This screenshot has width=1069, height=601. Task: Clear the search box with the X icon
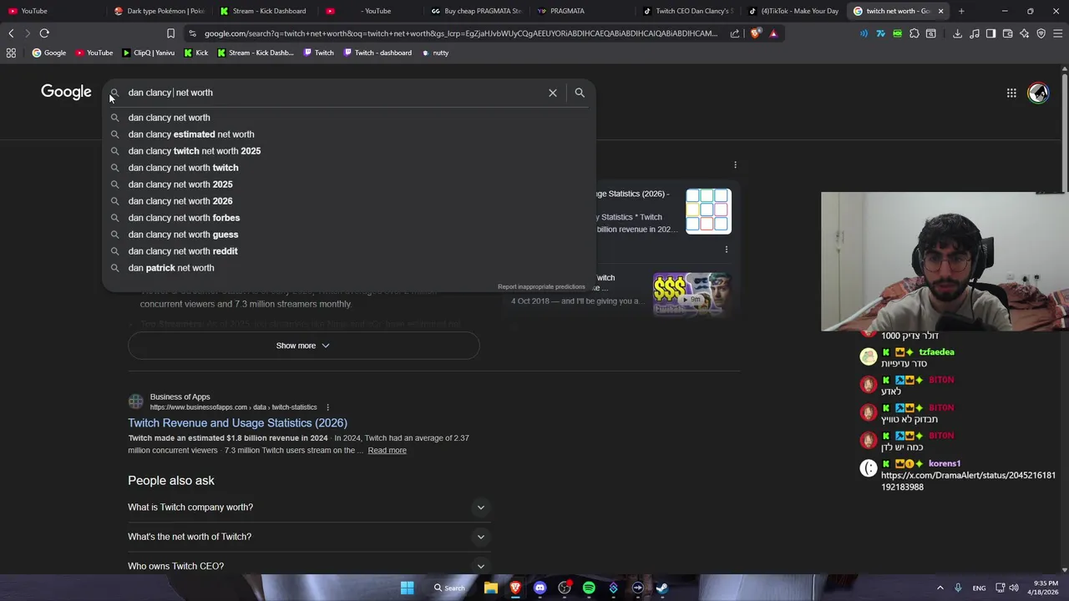553,93
